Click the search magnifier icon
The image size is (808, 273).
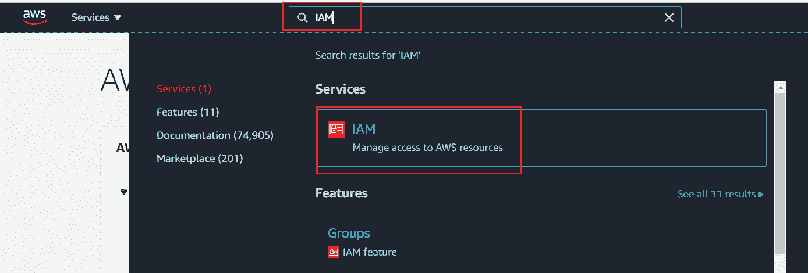pyautogui.click(x=302, y=18)
